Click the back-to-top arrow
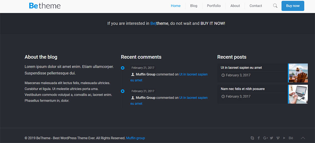The height and width of the screenshot is (143, 315). tap(303, 138)
